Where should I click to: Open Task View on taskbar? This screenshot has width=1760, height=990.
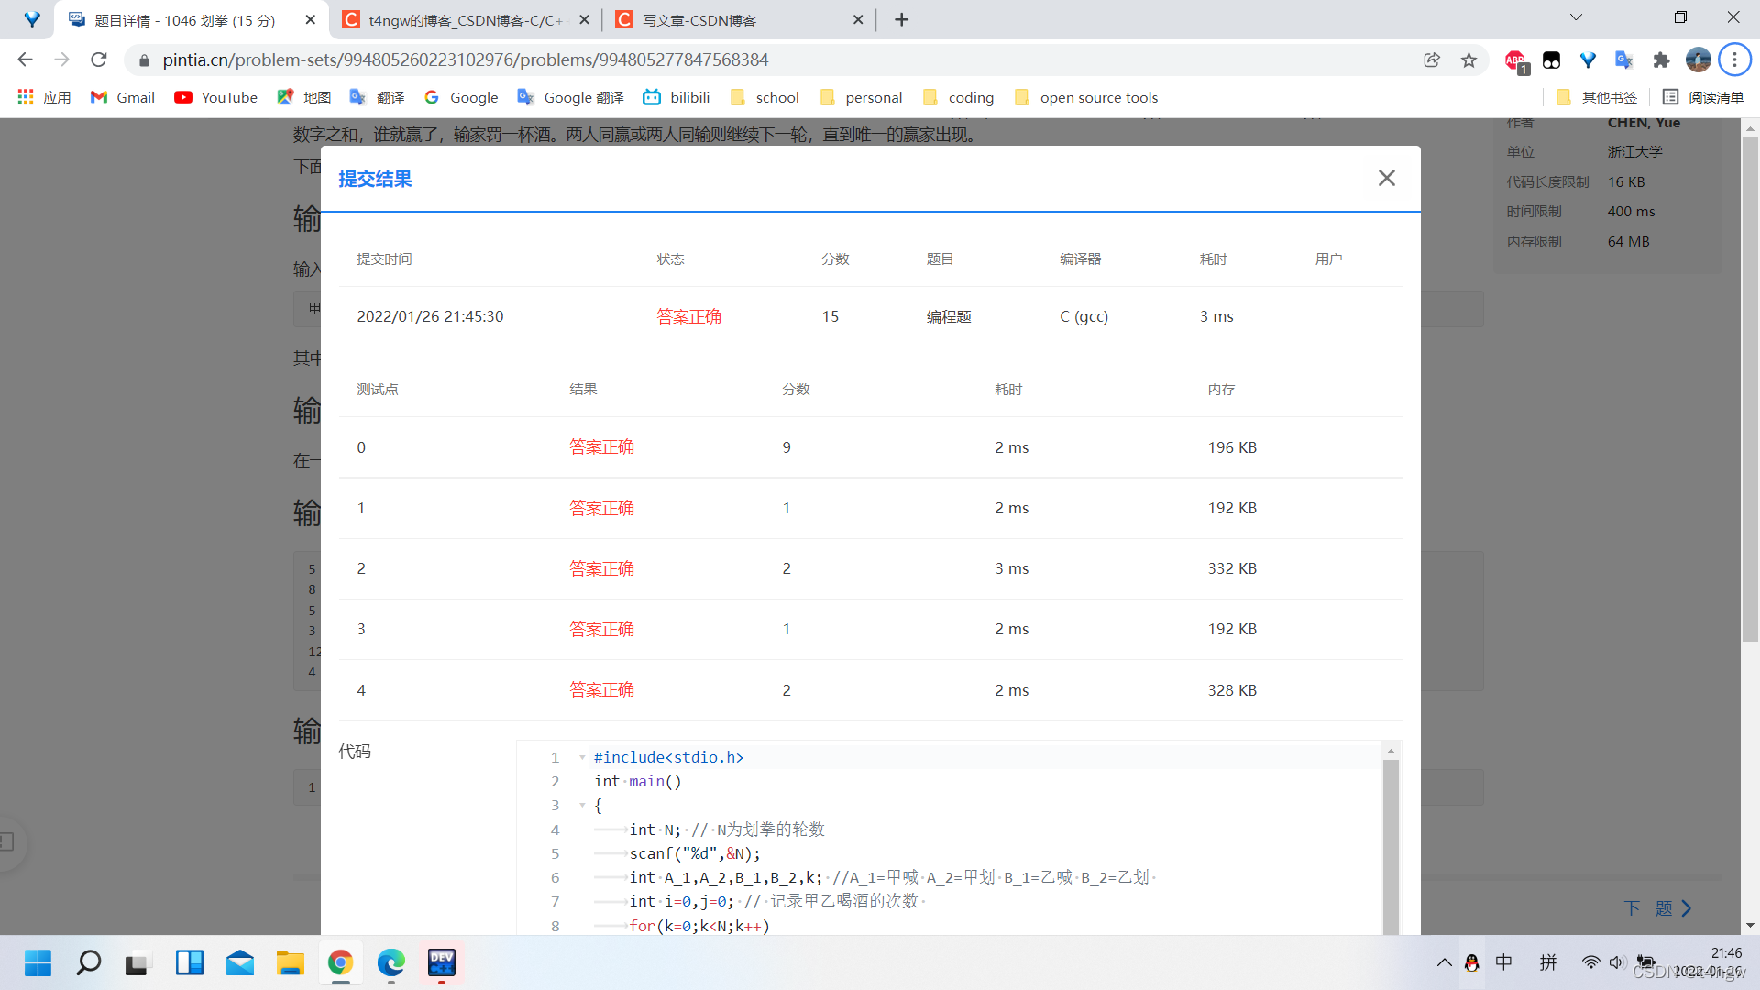137,962
